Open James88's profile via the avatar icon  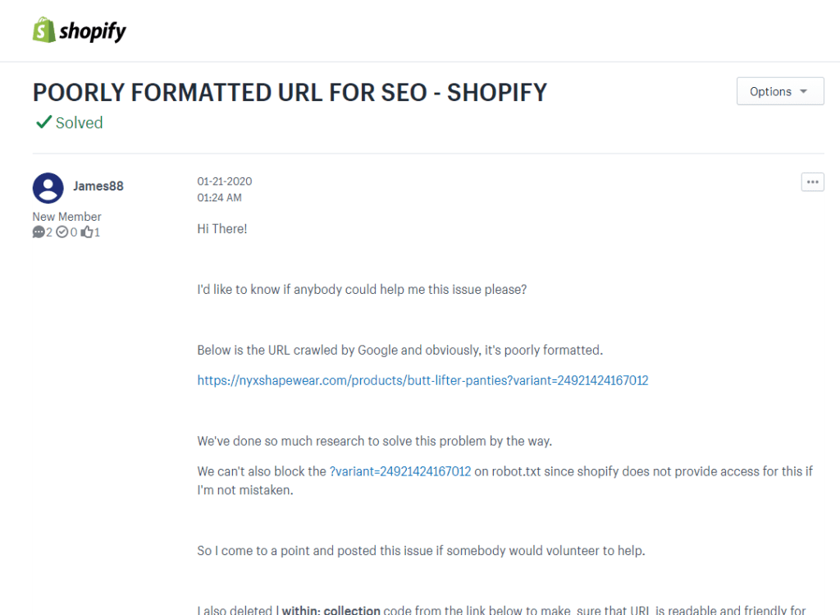click(x=48, y=187)
